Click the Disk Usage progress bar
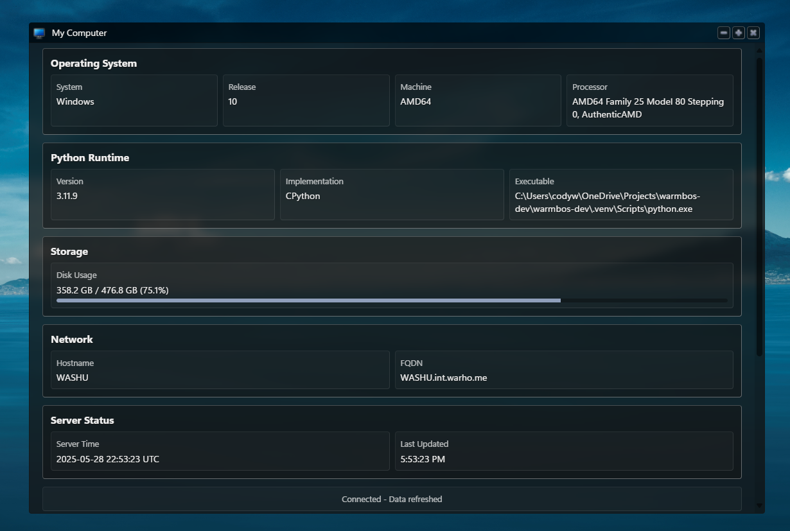Image resolution: width=790 pixels, height=531 pixels. (392, 300)
